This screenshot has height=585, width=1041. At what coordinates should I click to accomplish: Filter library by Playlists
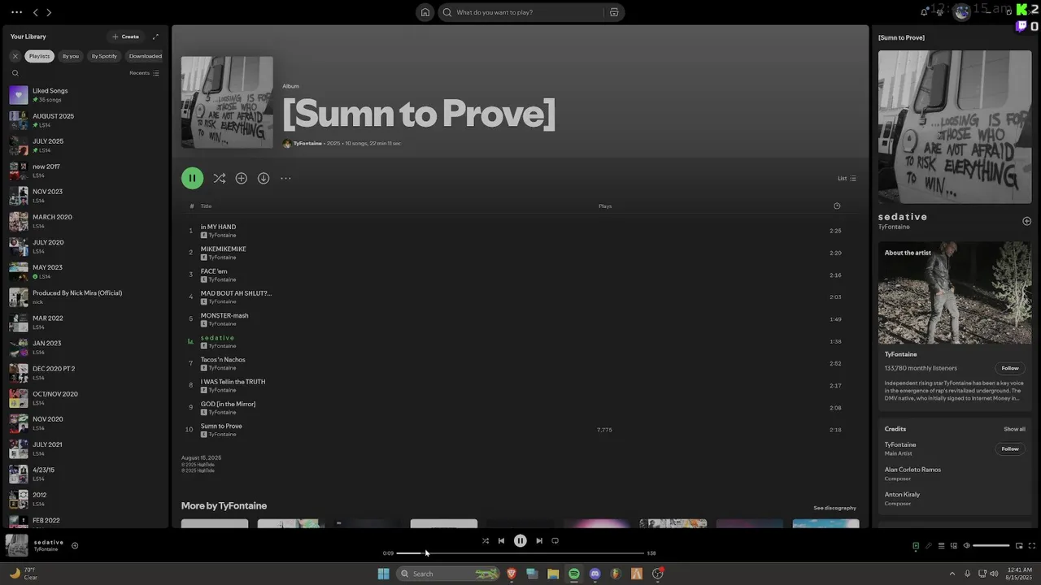(x=40, y=56)
